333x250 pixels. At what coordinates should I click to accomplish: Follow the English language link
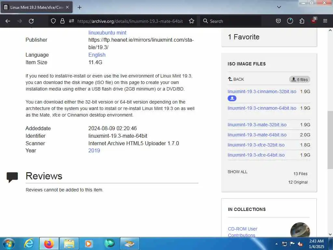point(97,55)
